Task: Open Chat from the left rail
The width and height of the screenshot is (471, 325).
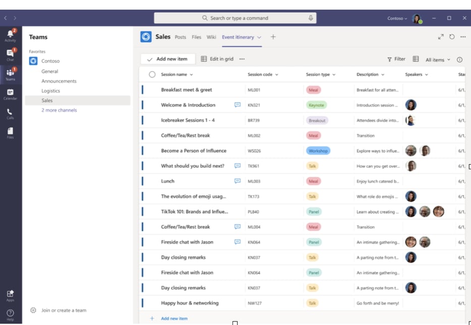Action: (11, 54)
